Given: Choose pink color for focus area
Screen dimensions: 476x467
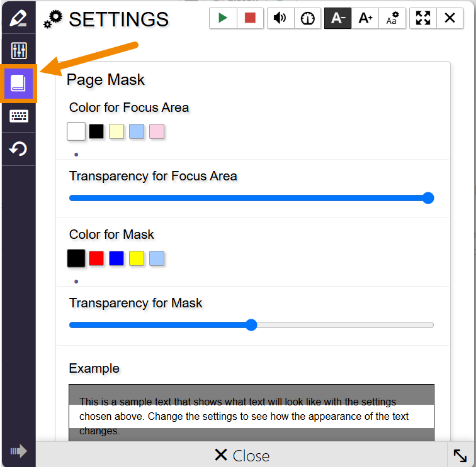Looking at the screenshot, I should coord(157,131).
